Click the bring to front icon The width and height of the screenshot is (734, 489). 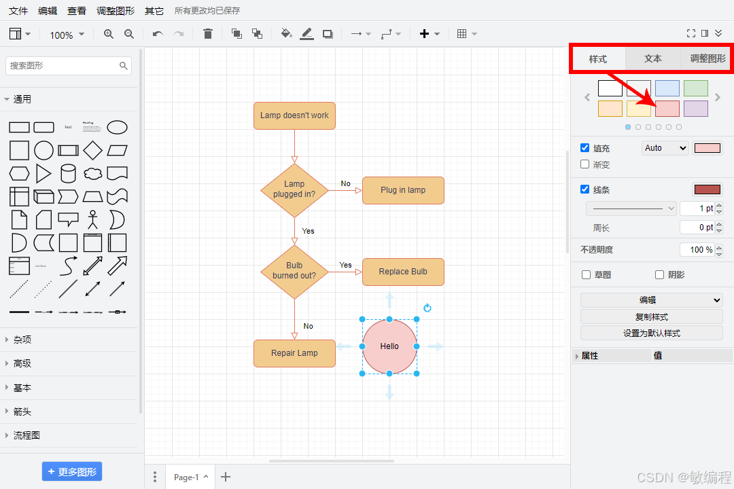pos(237,34)
